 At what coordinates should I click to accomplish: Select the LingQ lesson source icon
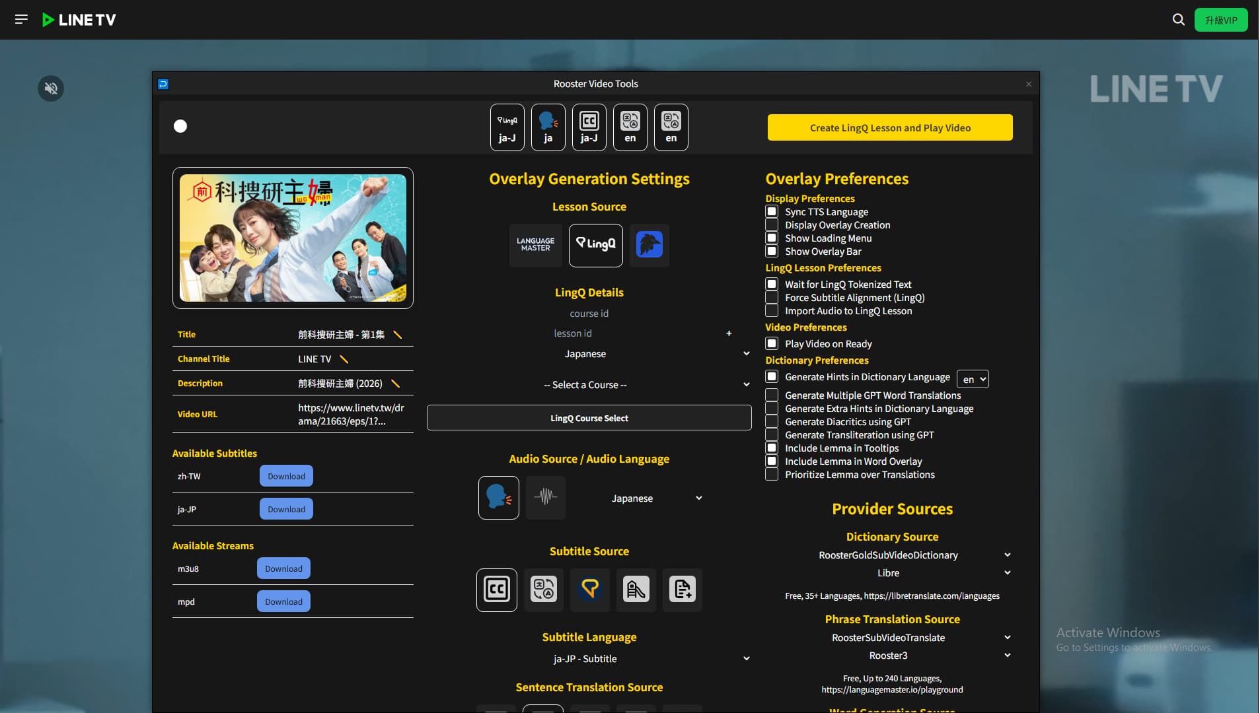pos(595,245)
